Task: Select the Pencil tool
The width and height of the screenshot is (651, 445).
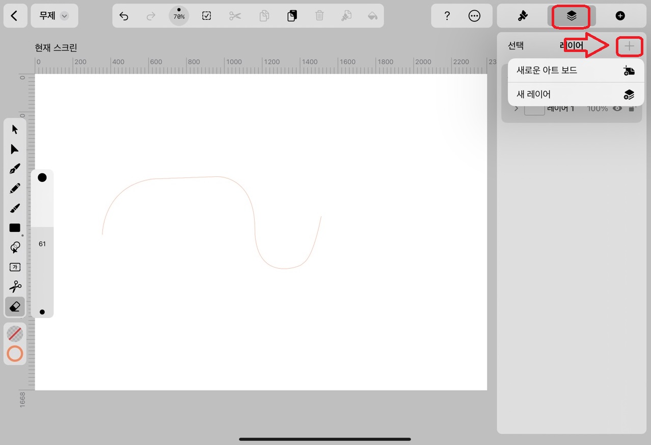Action: click(x=15, y=189)
